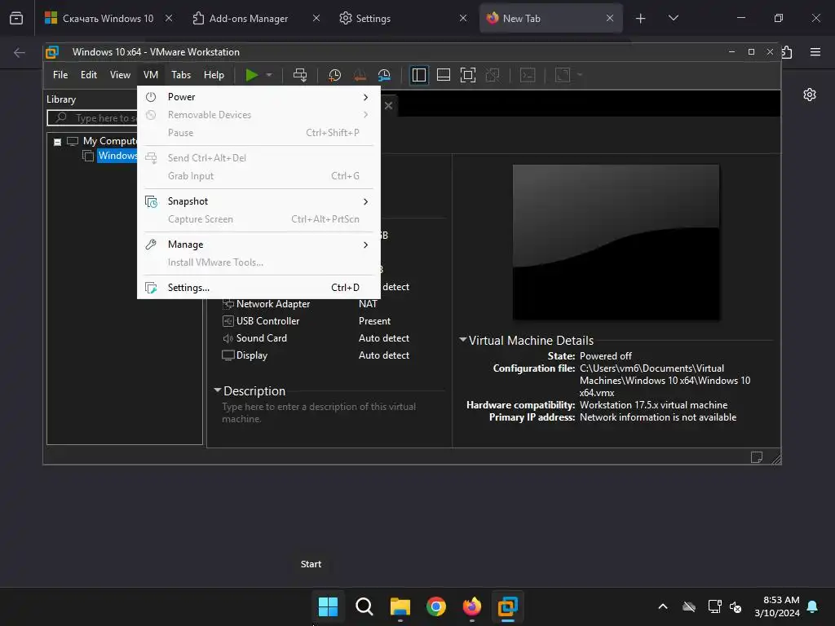Viewport: 835px width, 626px height.
Task: Close the open VM menu
Action: click(151, 75)
